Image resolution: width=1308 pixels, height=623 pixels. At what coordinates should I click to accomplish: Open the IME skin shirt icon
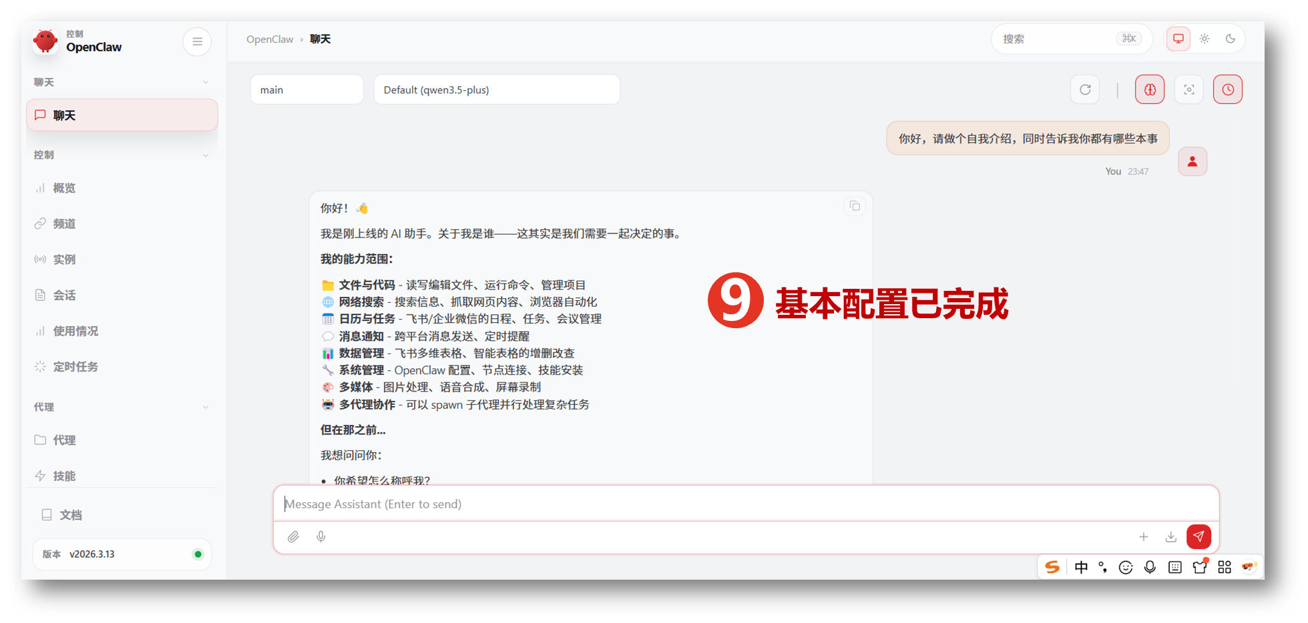(1200, 567)
